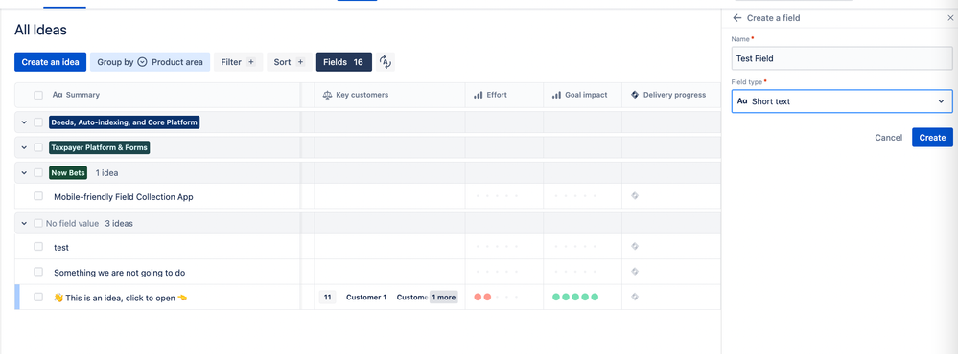Click the Customer 1 tag
Viewport: 958px width, 354px height.
coord(366,298)
